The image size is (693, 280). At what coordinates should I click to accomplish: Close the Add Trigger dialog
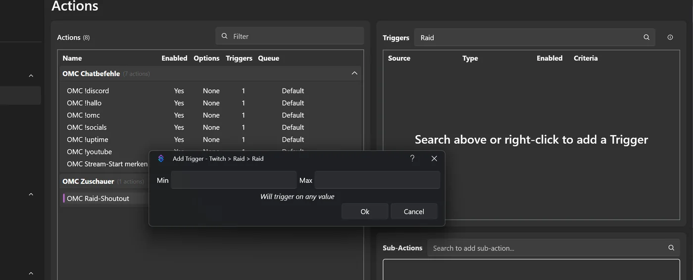click(434, 159)
